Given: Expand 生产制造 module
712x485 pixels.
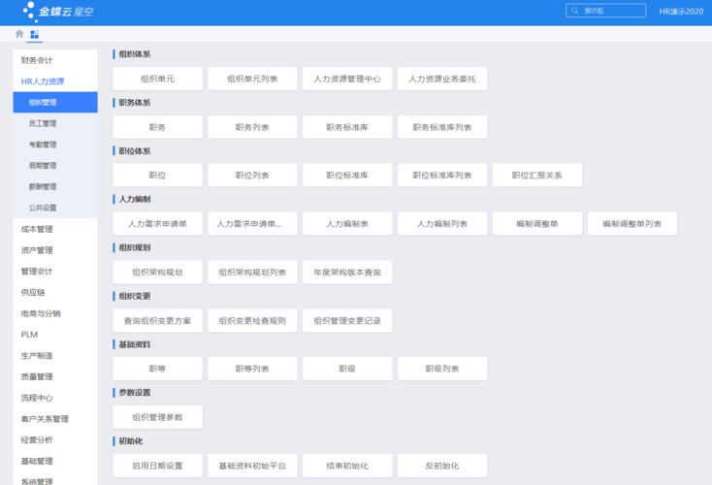Looking at the screenshot, I should tap(55, 356).
